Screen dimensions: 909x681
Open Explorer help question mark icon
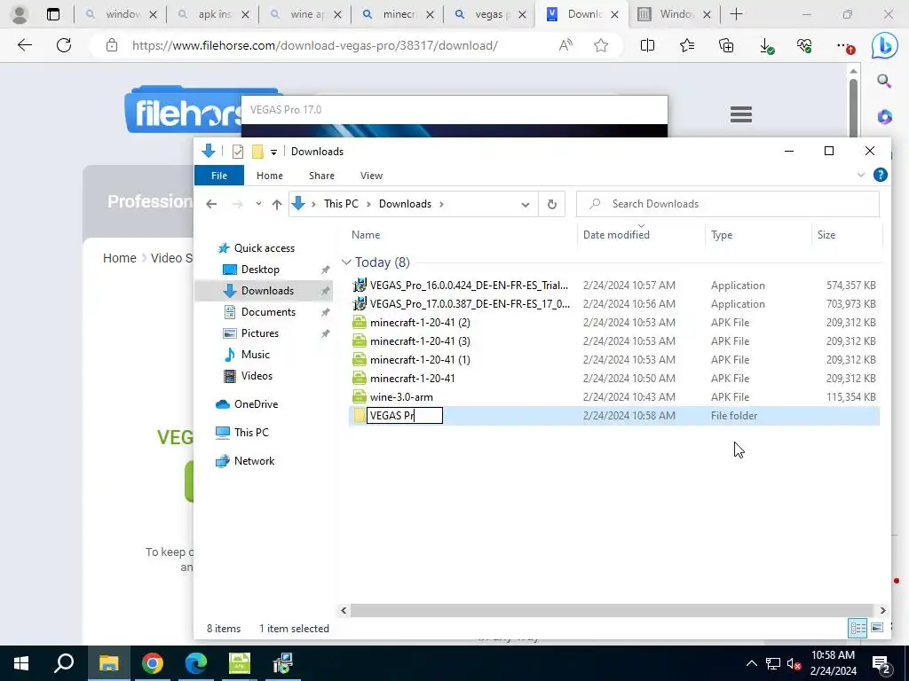pos(880,175)
